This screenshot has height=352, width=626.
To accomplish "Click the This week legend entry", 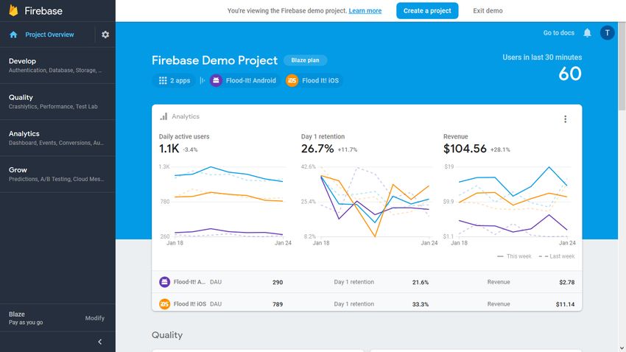I will [x=514, y=256].
